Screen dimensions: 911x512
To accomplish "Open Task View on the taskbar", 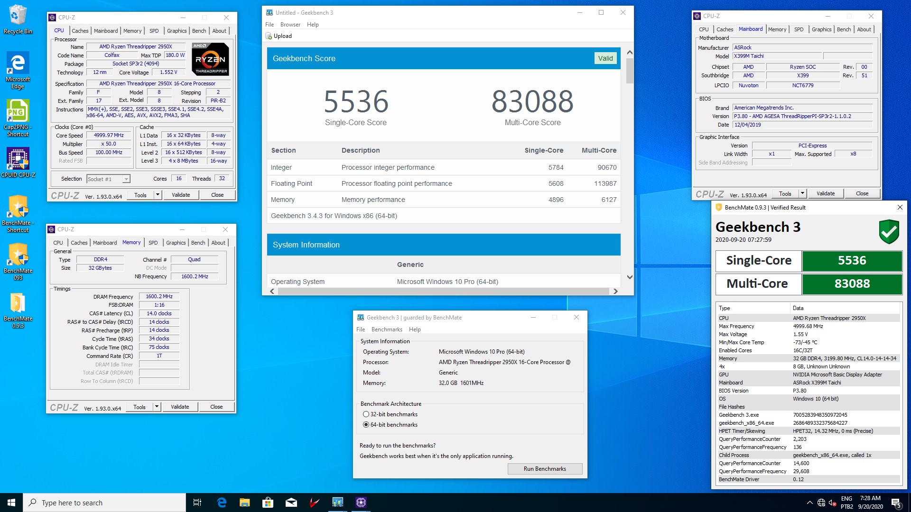I will click(x=197, y=503).
